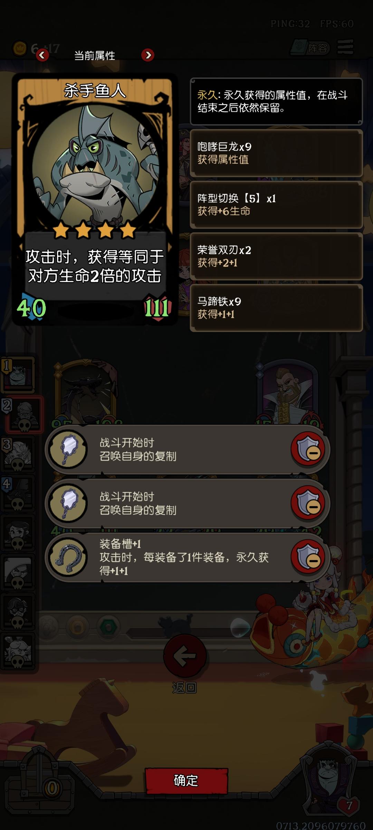Select the 马蹄铁x9 attribute entry
Viewport: 373px width, 830px height.
pyautogui.click(x=276, y=308)
